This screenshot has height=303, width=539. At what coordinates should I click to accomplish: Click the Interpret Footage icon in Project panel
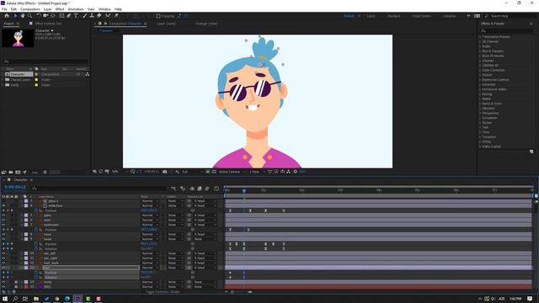coord(3,172)
